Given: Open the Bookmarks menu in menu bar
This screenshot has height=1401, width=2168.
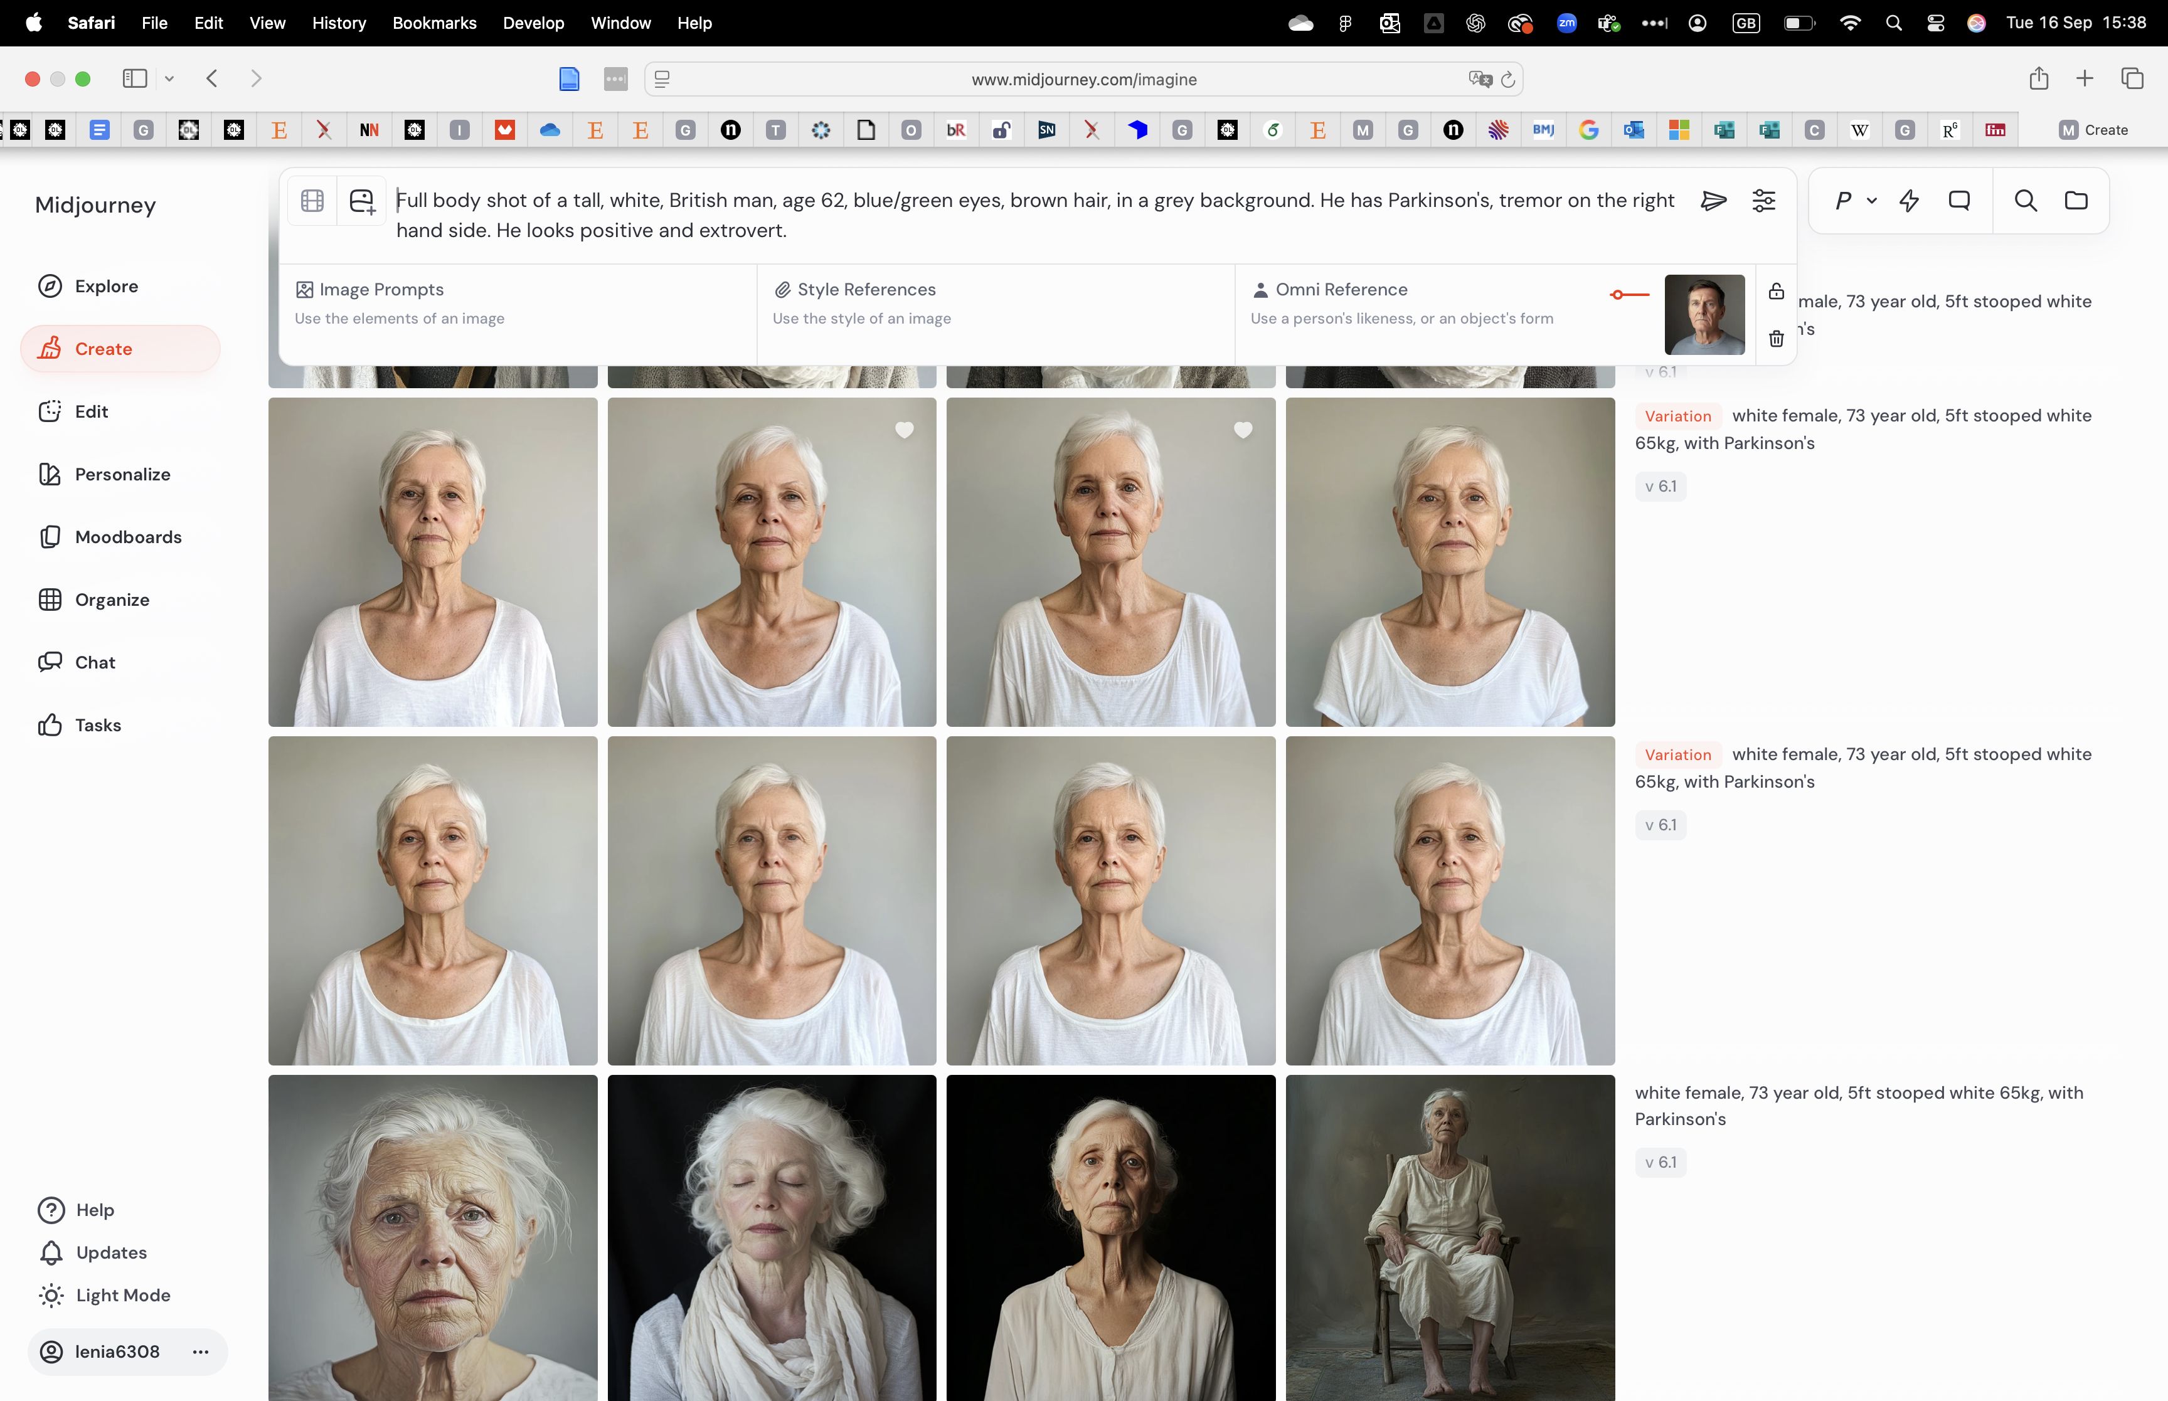Looking at the screenshot, I should pyautogui.click(x=434, y=23).
